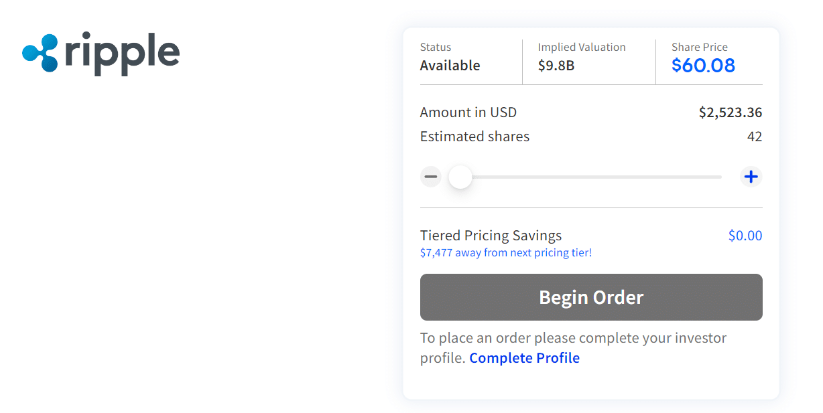This screenshot has width=823, height=413.
Task: Click the middle of the slider track
Action: 591,177
